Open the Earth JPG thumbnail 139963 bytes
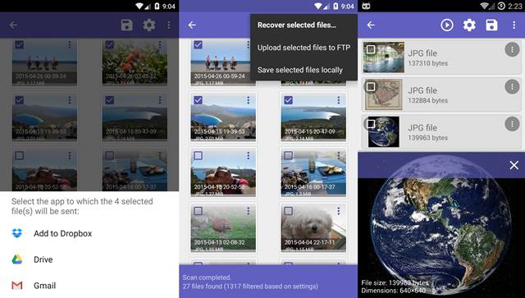 pos(384,132)
